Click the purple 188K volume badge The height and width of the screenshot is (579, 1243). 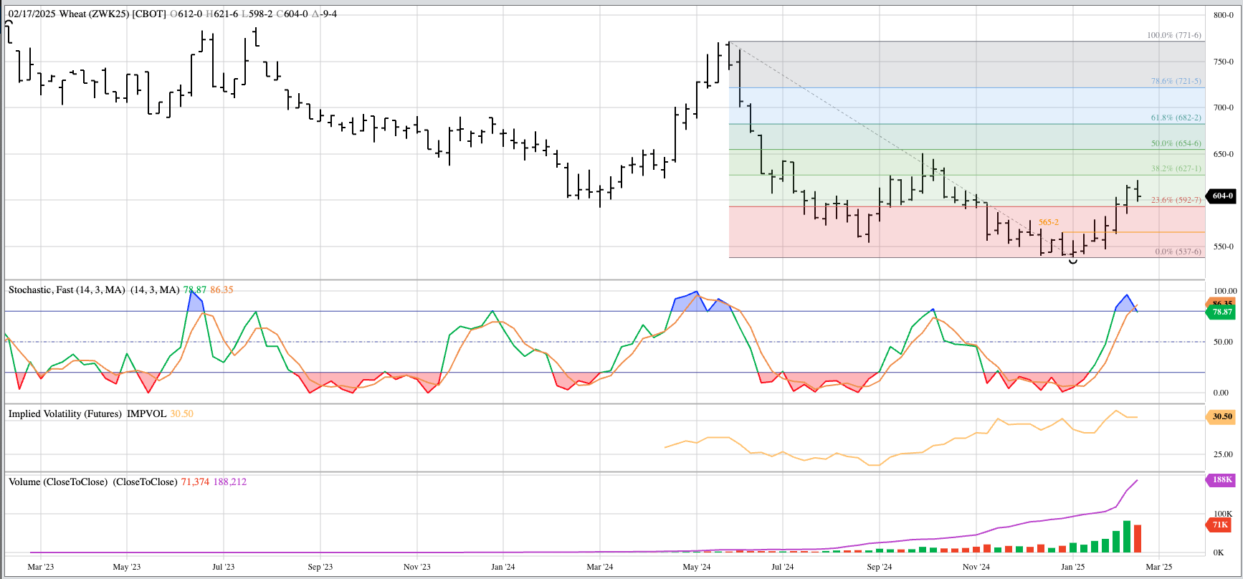1221,480
